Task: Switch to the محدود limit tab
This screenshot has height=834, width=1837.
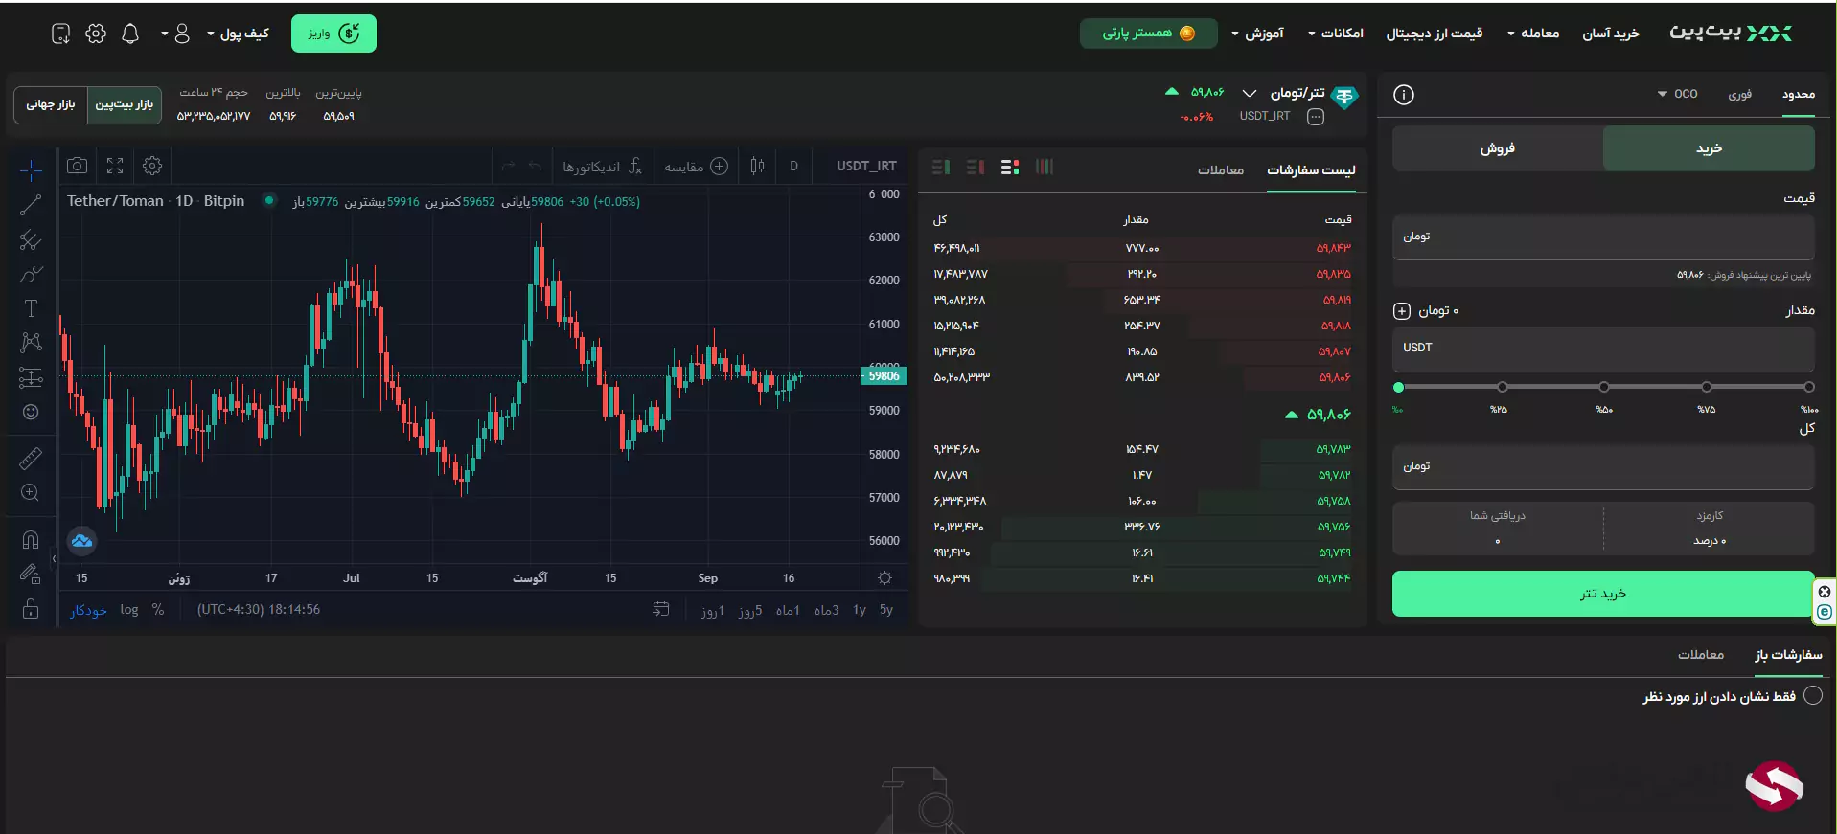Action: 1799,94
